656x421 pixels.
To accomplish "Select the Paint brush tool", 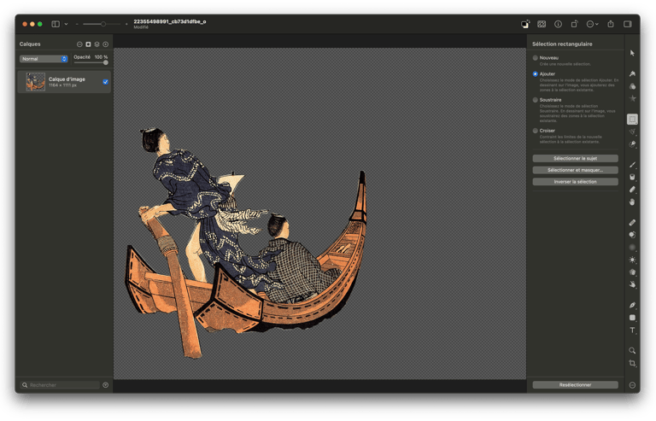I will (632, 165).
